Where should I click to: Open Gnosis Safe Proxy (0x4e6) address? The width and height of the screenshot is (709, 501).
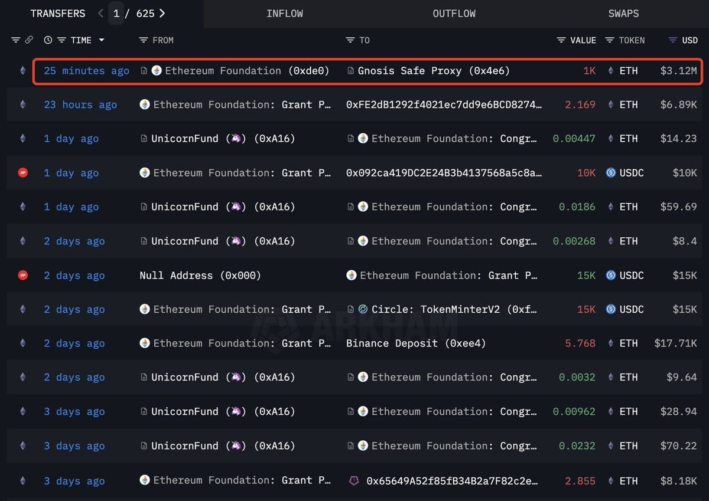434,71
